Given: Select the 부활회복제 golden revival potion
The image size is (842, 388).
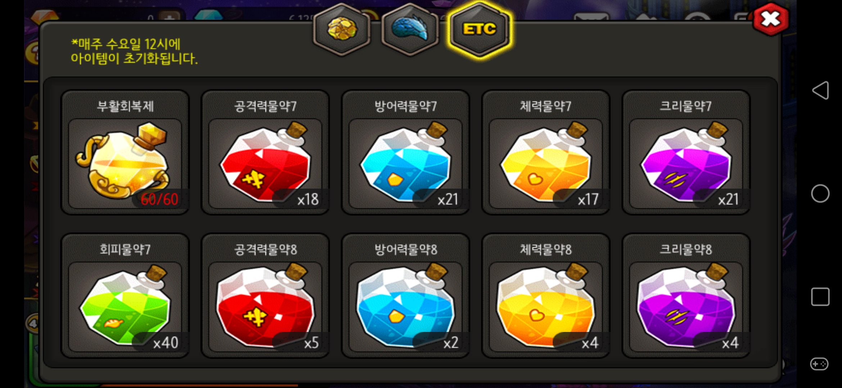Looking at the screenshot, I should [x=125, y=152].
